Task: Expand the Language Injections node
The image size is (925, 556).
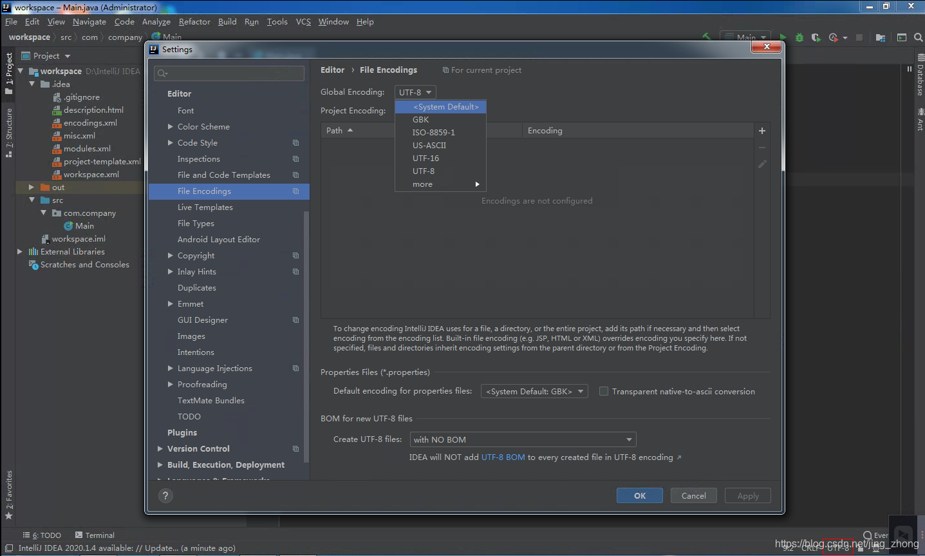Action: tap(171, 369)
